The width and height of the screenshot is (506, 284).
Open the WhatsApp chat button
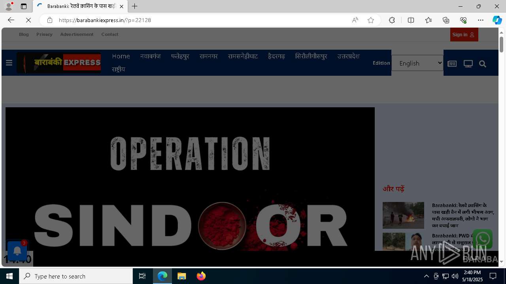click(x=483, y=239)
